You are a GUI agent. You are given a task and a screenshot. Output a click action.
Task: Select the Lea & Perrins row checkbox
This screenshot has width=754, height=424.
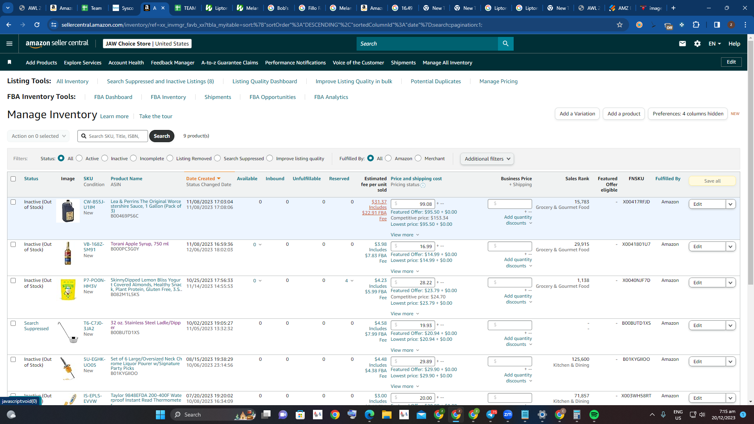[13, 202]
